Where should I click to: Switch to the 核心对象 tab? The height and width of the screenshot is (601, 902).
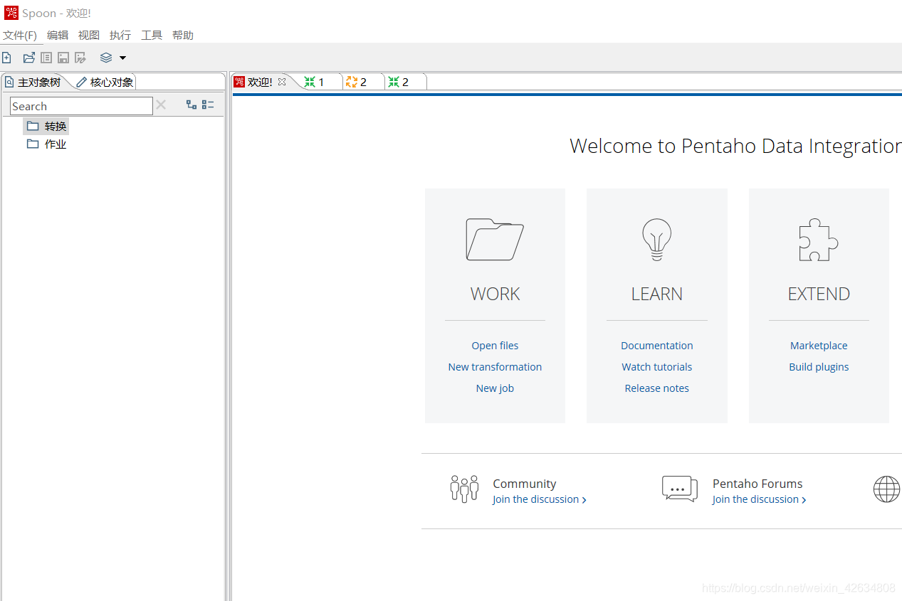click(105, 83)
